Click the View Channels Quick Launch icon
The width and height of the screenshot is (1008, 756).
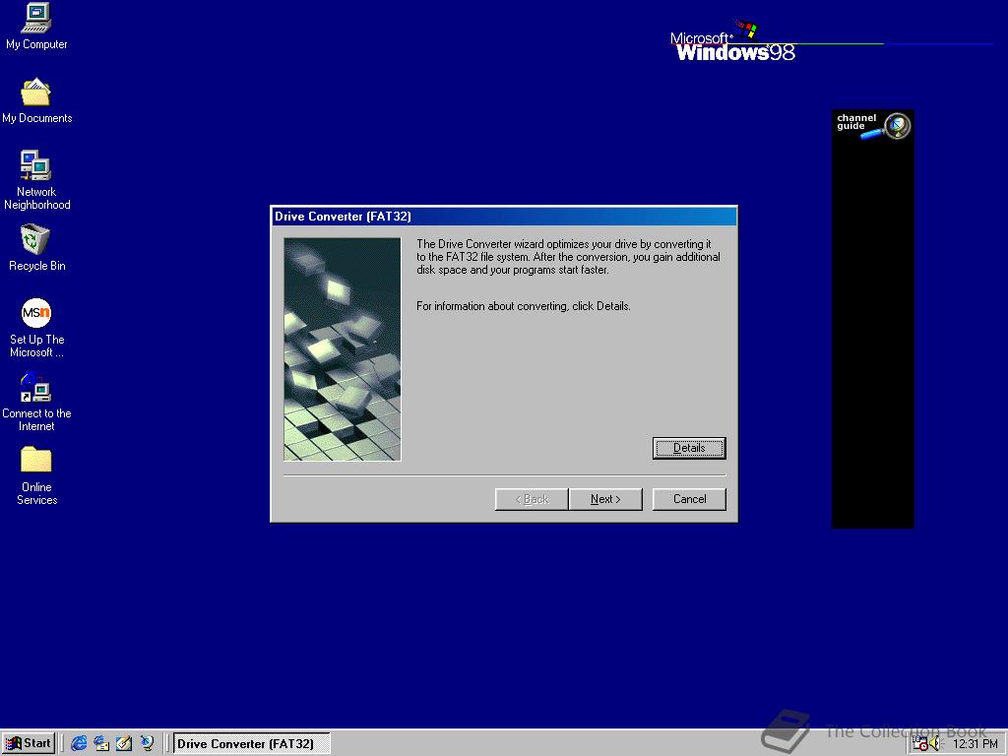pos(149,743)
